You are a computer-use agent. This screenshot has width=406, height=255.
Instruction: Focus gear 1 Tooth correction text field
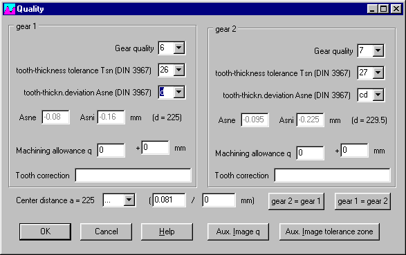click(x=133, y=176)
